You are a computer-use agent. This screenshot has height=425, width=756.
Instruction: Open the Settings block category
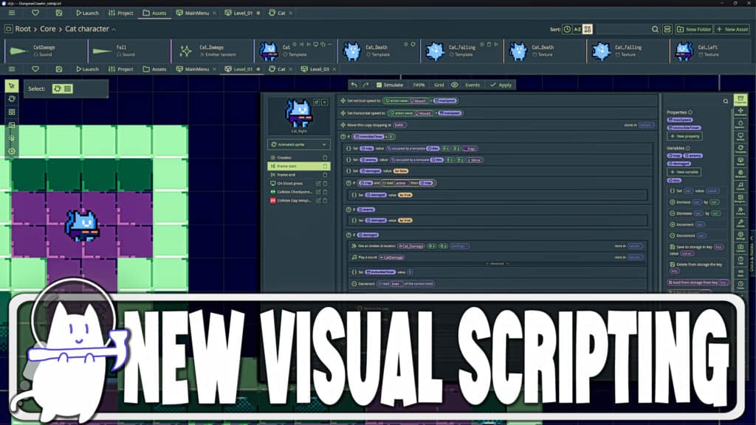point(740,235)
